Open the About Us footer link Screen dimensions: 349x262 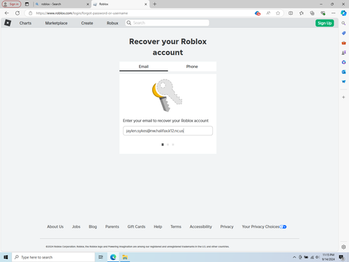point(55,226)
